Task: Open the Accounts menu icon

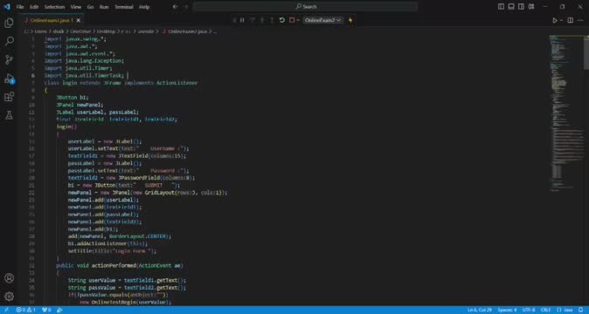Action: [9, 278]
